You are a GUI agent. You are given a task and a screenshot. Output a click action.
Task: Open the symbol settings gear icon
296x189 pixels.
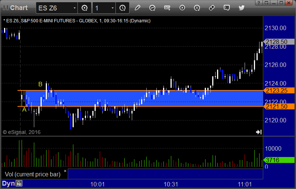[85, 8]
